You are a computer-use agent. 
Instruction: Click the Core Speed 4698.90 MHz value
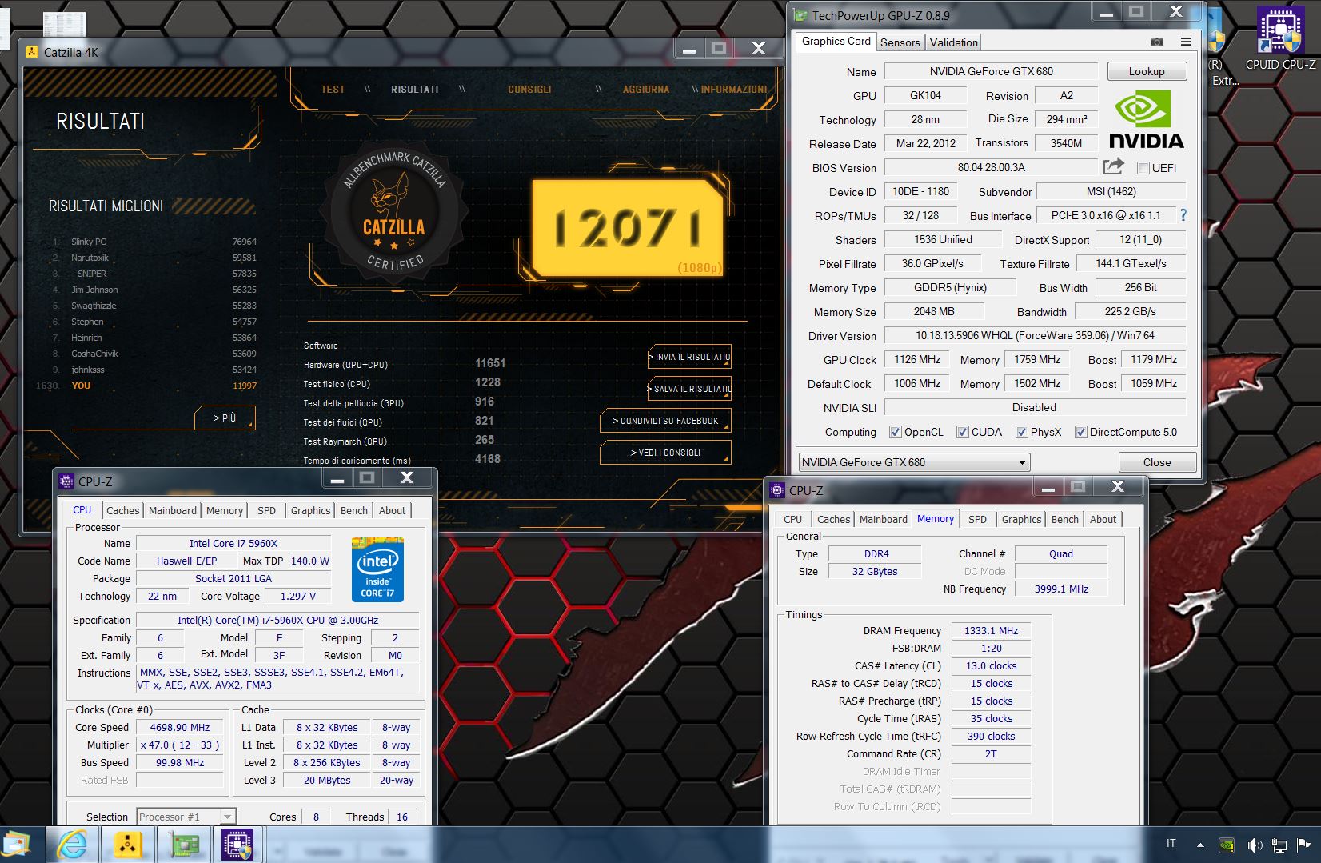(x=180, y=727)
